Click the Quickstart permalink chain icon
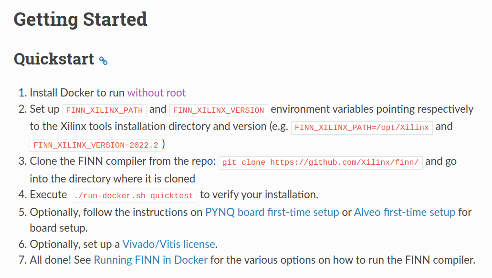This screenshot has height=278, width=492. 103,61
